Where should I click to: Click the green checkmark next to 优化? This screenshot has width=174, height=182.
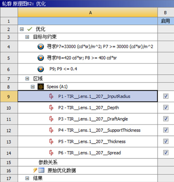(30, 29)
